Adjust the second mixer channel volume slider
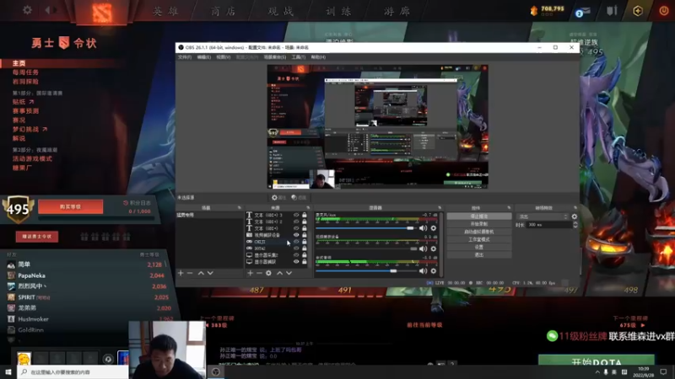This screenshot has height=379, width=675. pos(366,248)
